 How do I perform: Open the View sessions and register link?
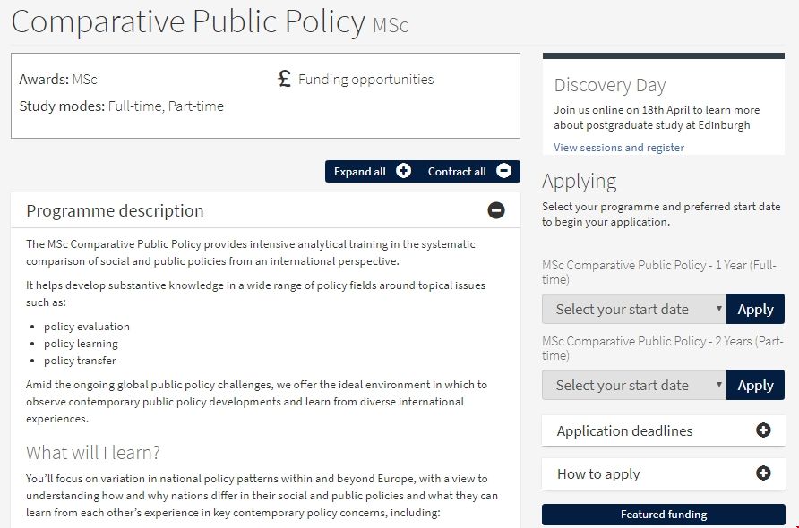(x=618, y=148)
